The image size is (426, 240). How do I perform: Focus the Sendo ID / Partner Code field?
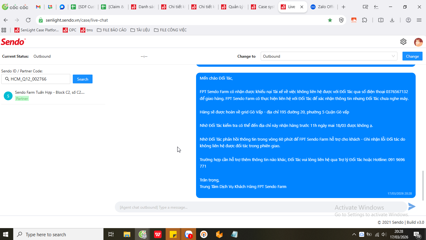(x=36, y=79)
